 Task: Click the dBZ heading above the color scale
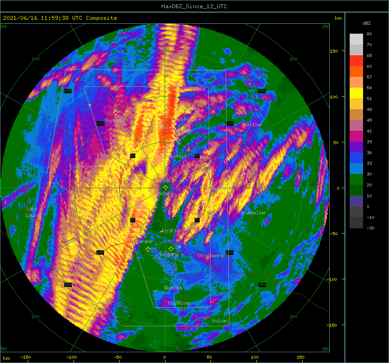tap(367, 23)
